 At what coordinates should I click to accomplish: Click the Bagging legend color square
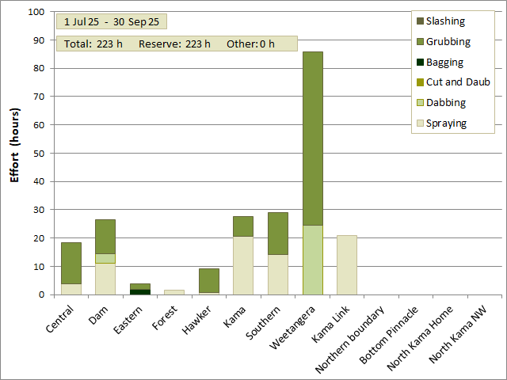(420, 63)
